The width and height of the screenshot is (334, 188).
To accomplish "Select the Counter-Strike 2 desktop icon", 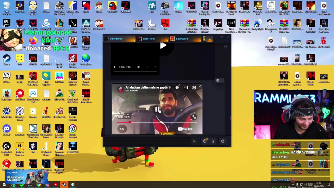I will coord(73,8).
